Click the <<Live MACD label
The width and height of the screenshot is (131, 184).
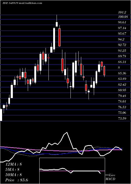click(x=110, y=177)
